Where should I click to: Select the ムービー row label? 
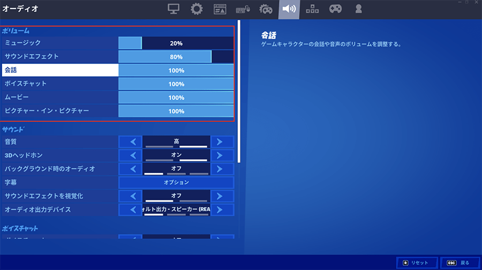pyautogui.click(x=60, y=97)
